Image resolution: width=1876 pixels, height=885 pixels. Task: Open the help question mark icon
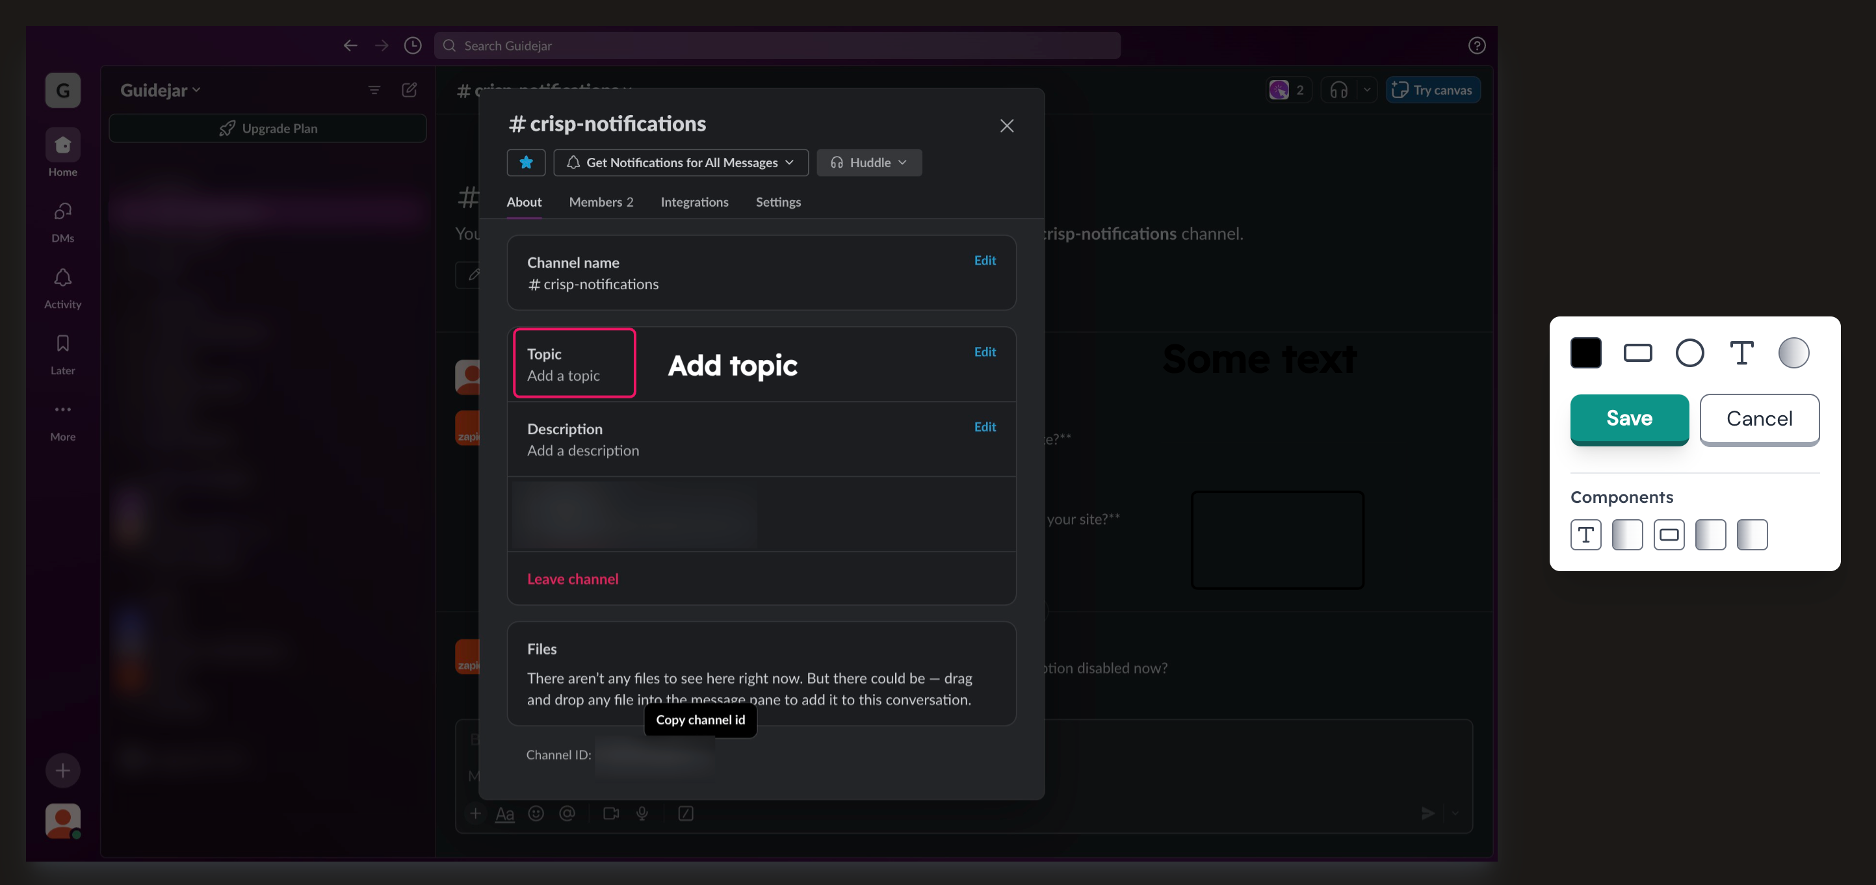point(1477,46)
